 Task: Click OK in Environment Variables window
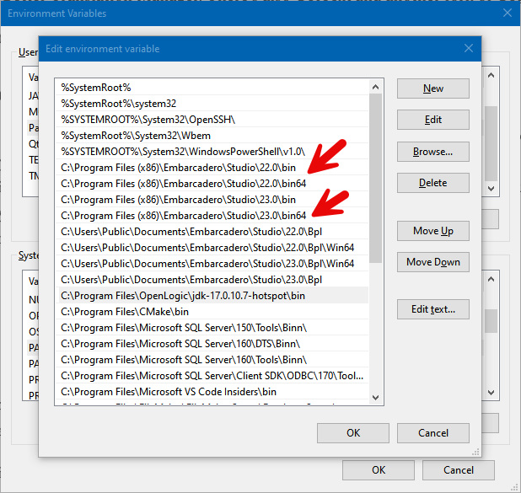[x=379, y=470]
